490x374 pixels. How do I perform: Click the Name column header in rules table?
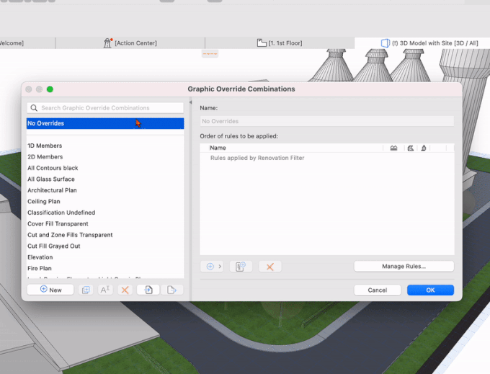(218, 148)
